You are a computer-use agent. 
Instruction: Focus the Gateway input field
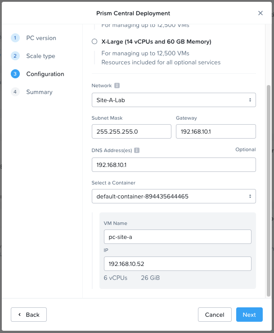pos(216,131)
